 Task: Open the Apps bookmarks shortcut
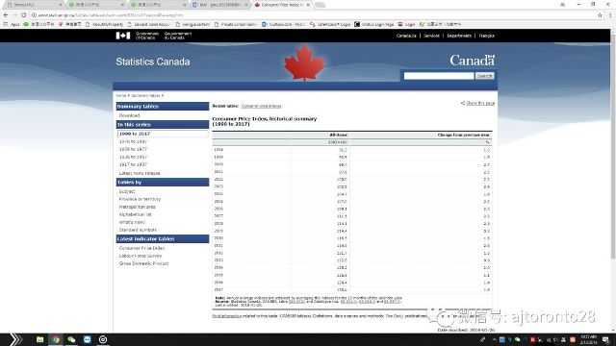coord(12,24)
